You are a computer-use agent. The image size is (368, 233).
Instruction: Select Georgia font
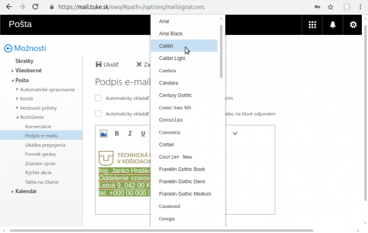coord(184,219)
